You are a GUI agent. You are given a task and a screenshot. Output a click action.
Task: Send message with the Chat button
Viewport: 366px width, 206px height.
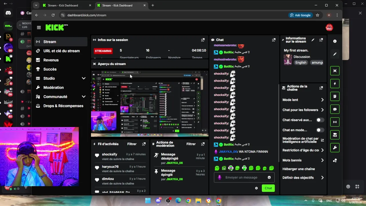point(268,188)
